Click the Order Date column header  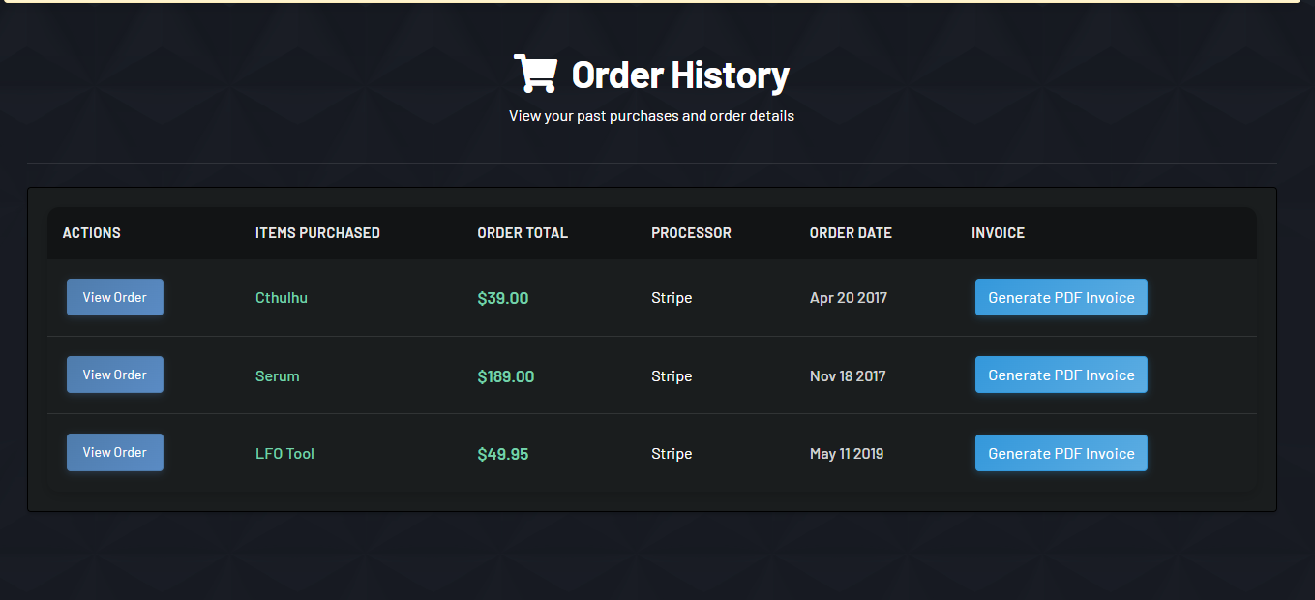click(851, 233)
